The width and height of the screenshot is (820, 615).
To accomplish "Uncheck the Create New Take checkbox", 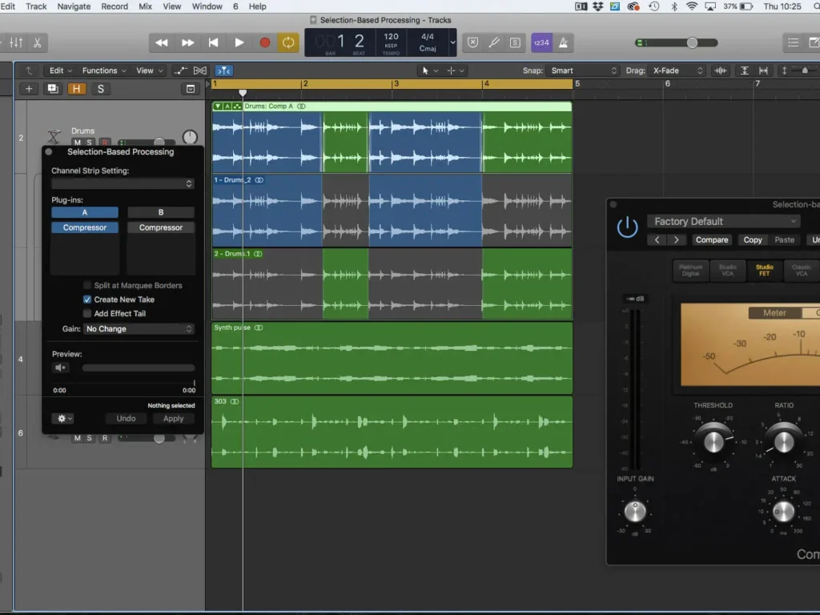I will (87, 299).
